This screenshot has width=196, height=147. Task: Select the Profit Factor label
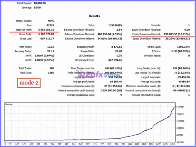(25, 47)
